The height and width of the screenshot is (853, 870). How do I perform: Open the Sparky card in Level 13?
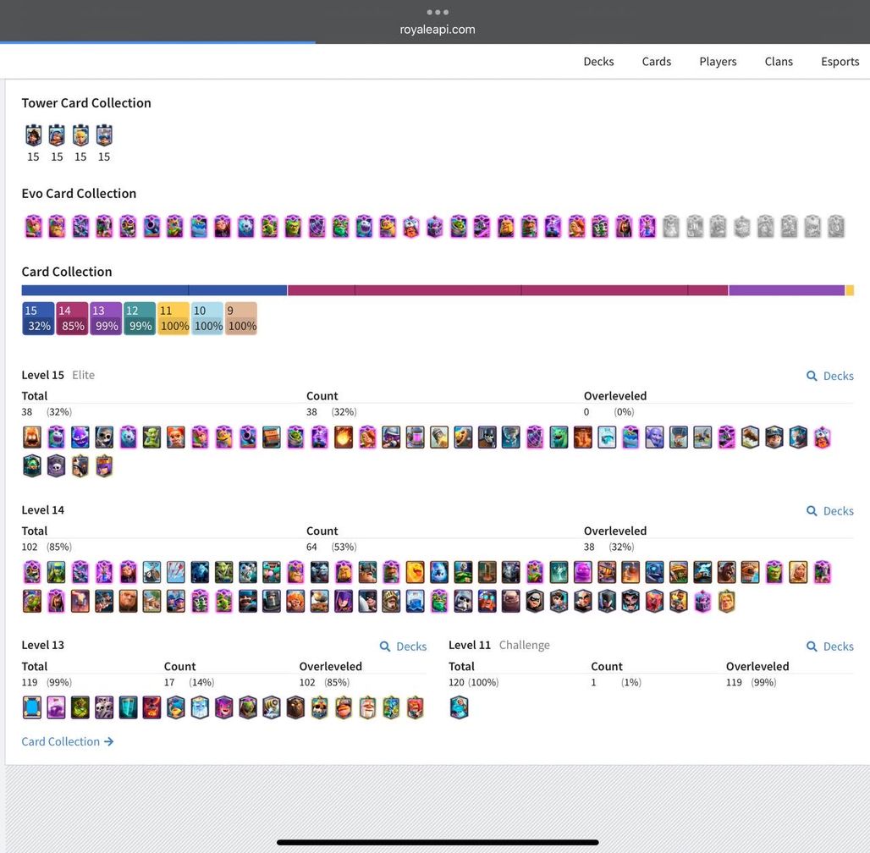(272, 707)
